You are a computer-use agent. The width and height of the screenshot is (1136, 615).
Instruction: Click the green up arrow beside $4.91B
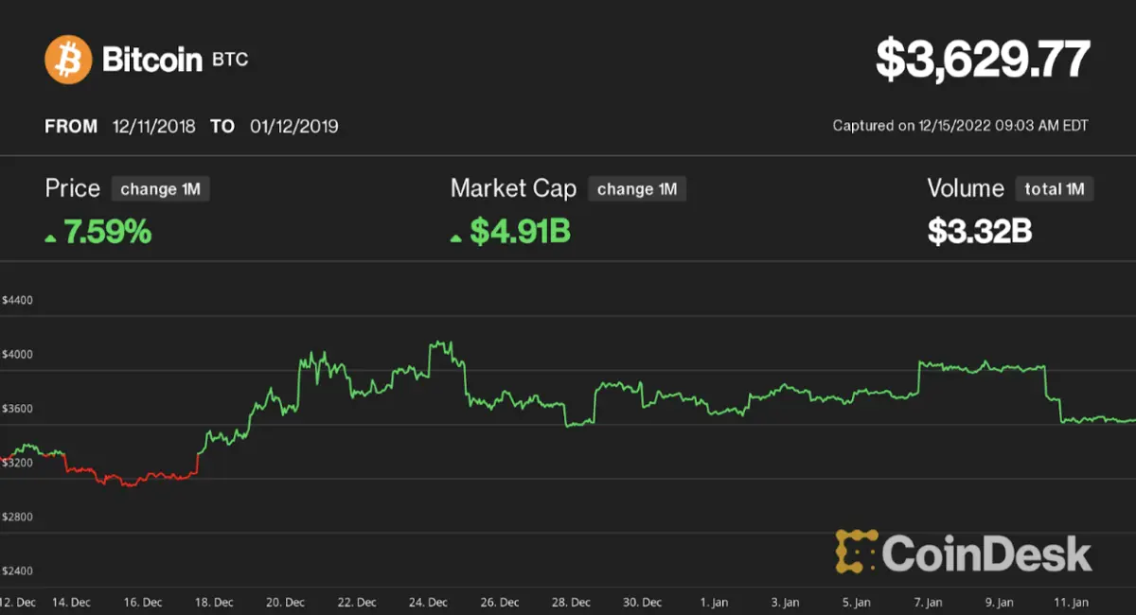(x=456, y=237)
